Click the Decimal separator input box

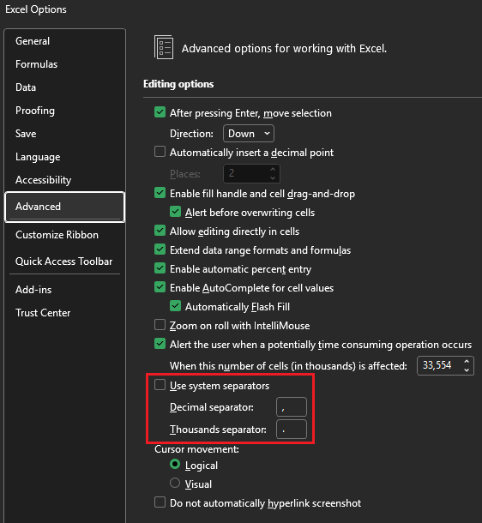(x=292, y=407)
